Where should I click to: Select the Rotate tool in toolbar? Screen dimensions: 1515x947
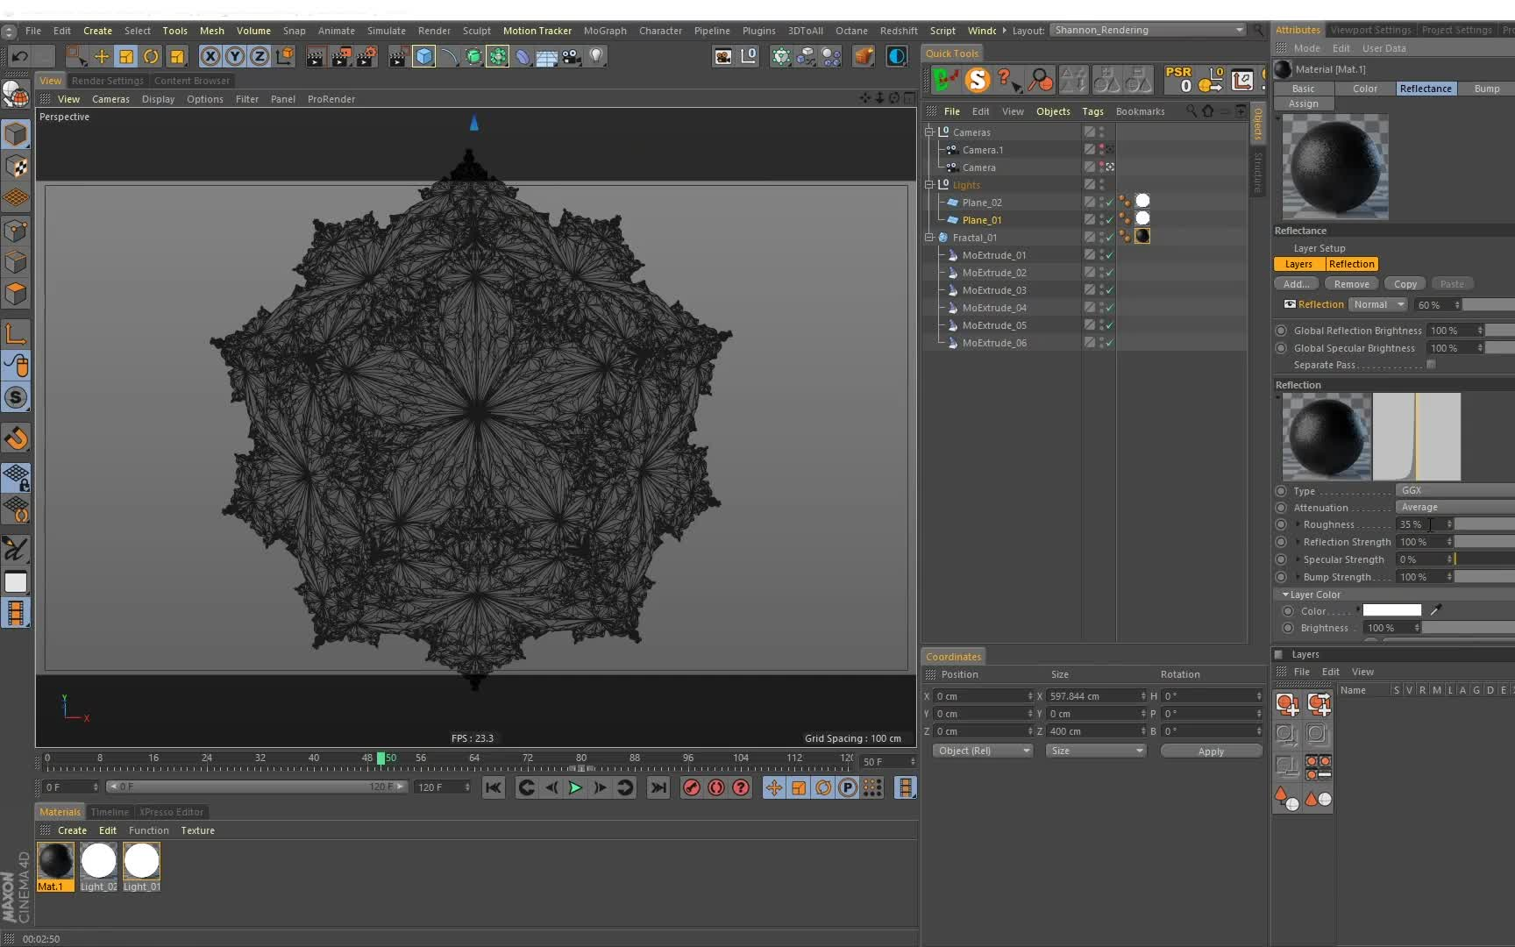151,56
